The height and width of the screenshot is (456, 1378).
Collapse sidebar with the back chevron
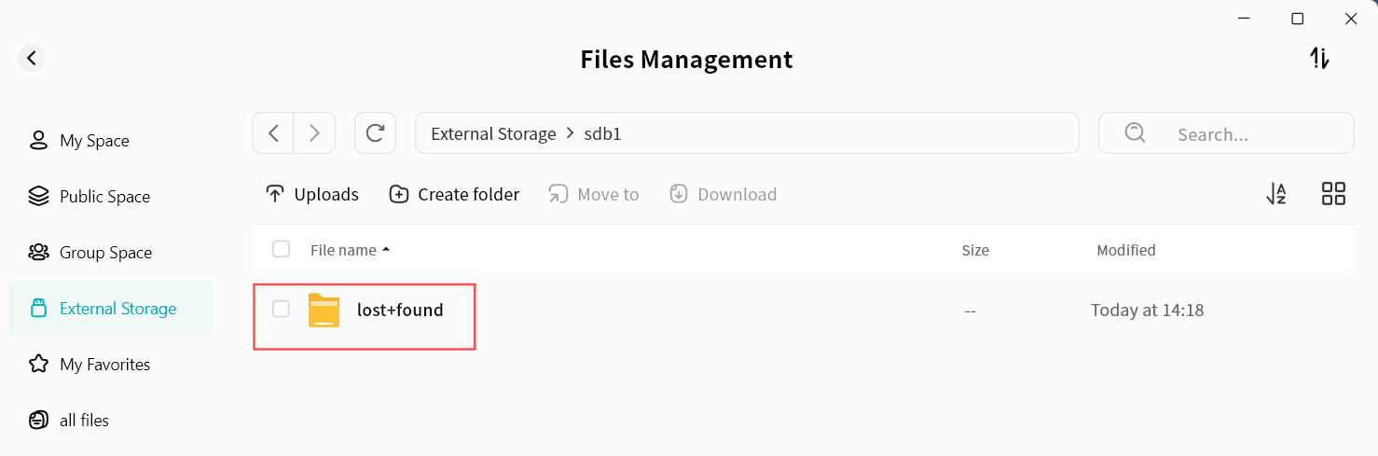pos(32,59)
